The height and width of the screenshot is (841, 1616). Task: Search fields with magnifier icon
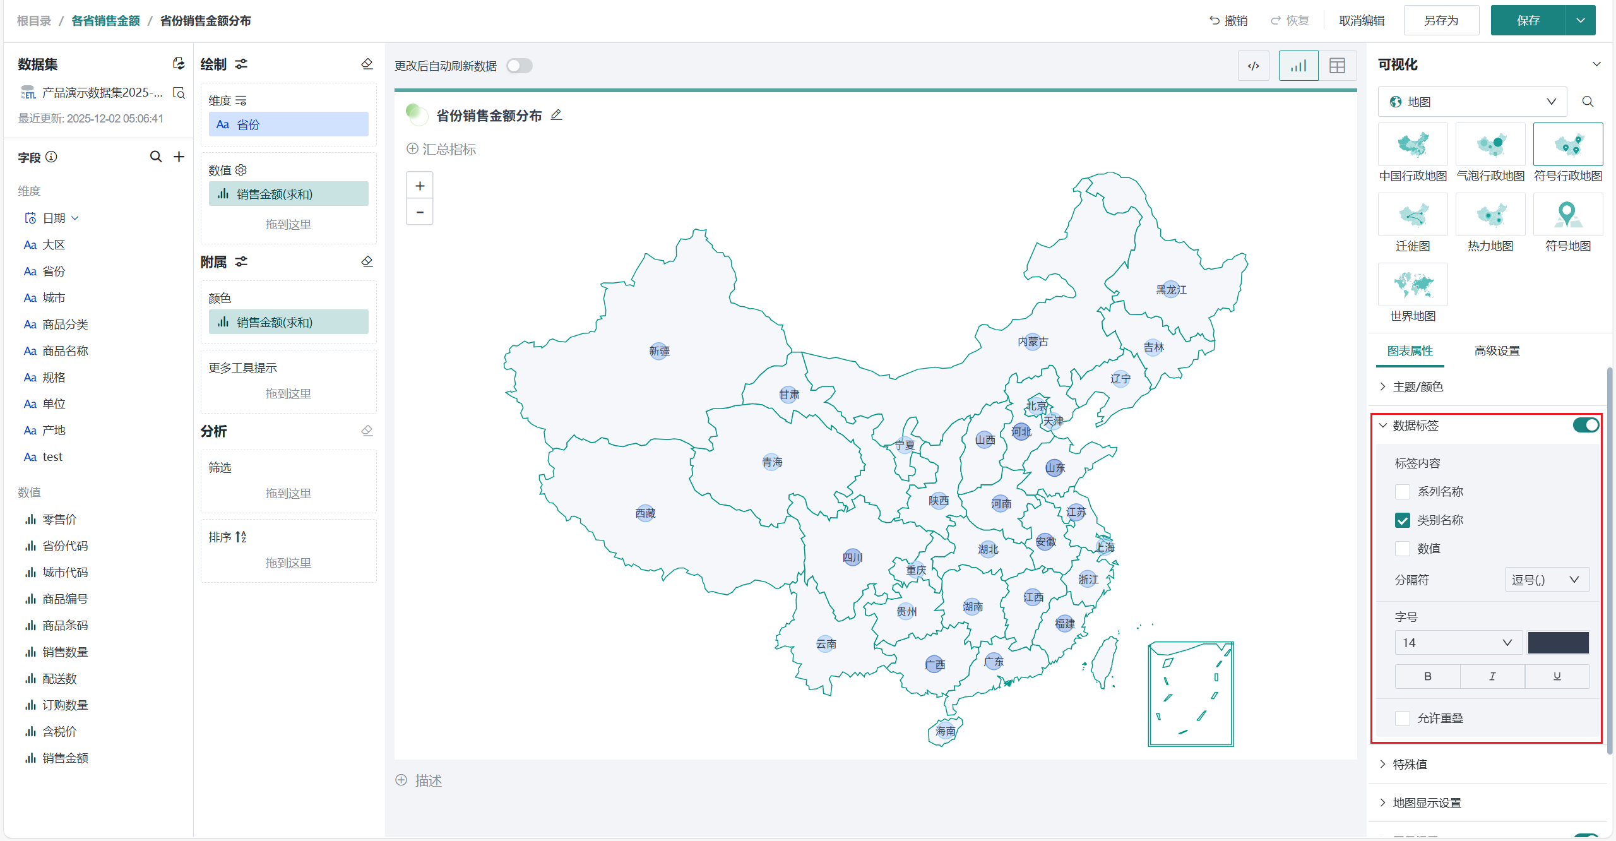tap(155, 157)
